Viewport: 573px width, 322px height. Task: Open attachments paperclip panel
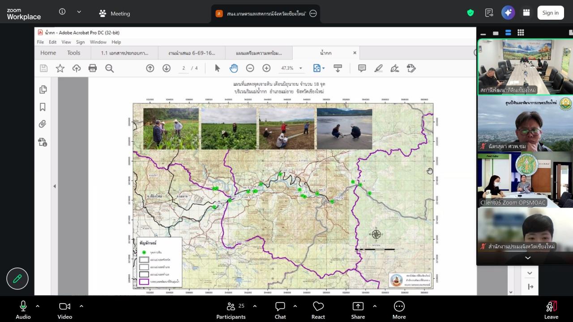43,124
